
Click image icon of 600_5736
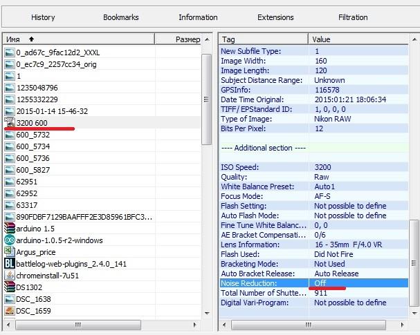(10, 158)
